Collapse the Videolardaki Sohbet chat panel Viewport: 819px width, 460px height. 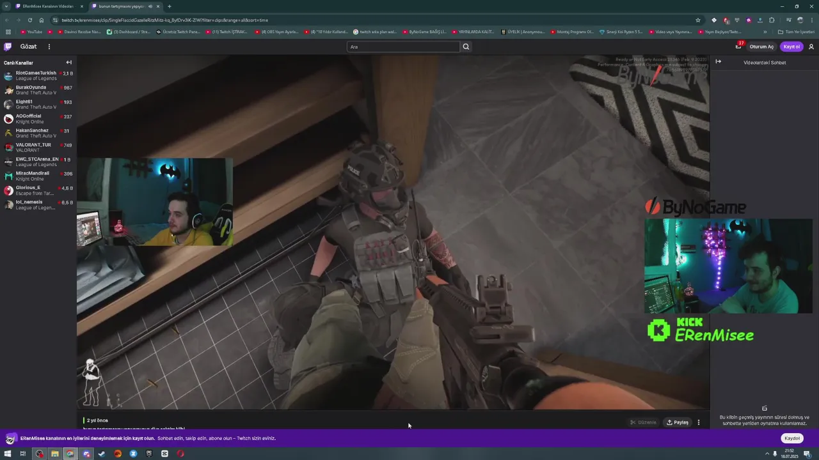[718, 62]
